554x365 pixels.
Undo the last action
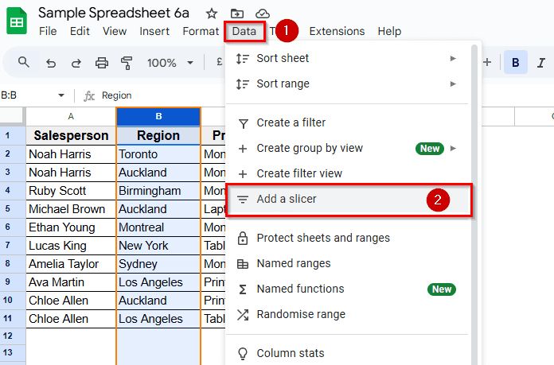51,63
